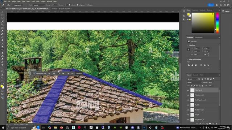Image resolution: width=232 pixels, height=130 pixels.
Task: Open the File menu
Action: [5, 1]
